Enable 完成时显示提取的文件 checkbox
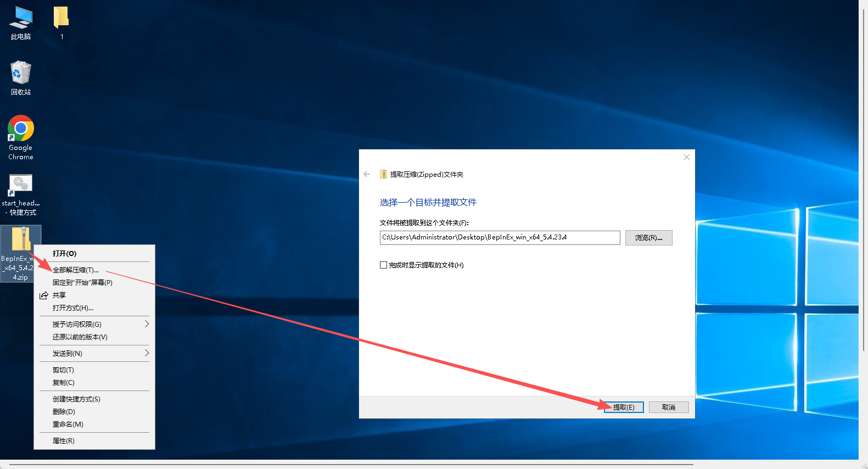868x469 pixels. click(383, 265)
